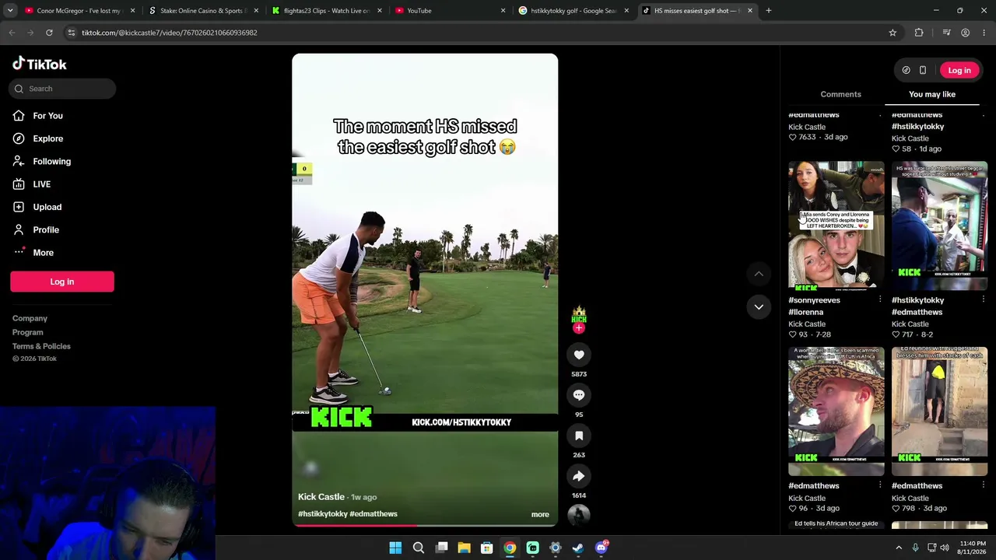This screenshot has width=996, height=560.
Task: Share the video using the arrow icon
Action: click(579, 476)
